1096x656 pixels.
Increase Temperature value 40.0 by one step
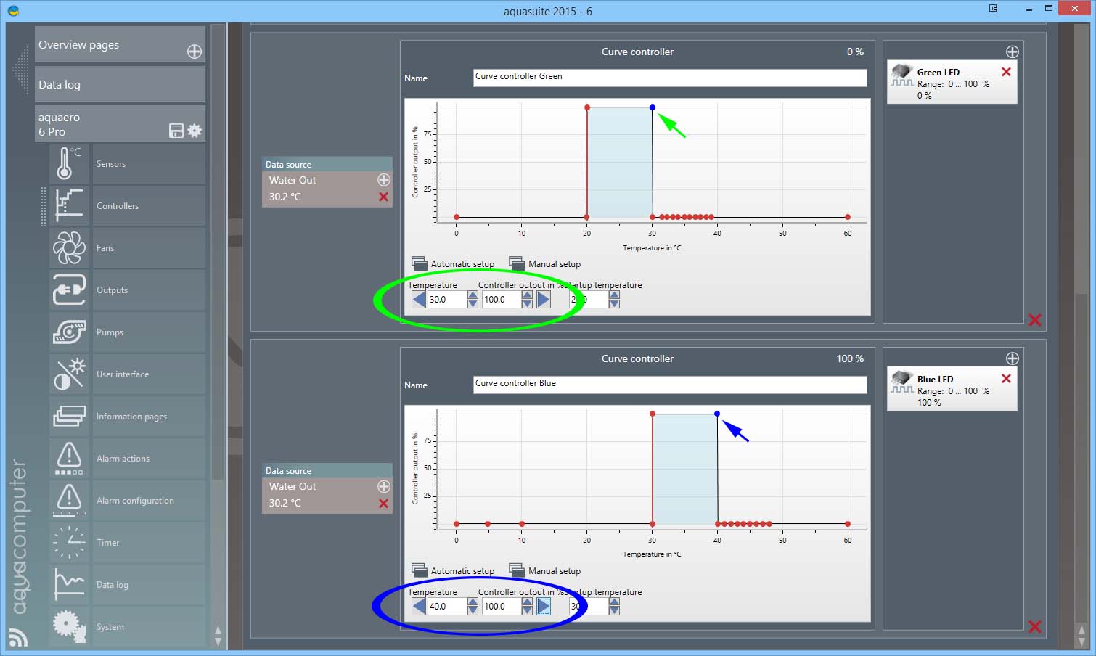point(473,602)
